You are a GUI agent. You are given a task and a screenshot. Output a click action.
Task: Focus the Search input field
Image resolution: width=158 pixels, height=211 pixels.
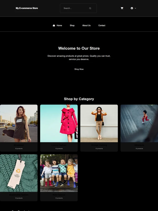click(78, 8)
